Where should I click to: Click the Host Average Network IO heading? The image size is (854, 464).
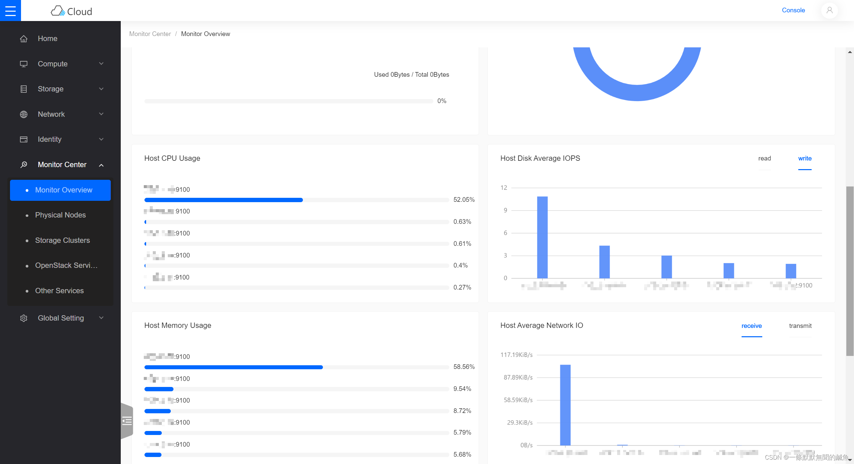[542, 326]
